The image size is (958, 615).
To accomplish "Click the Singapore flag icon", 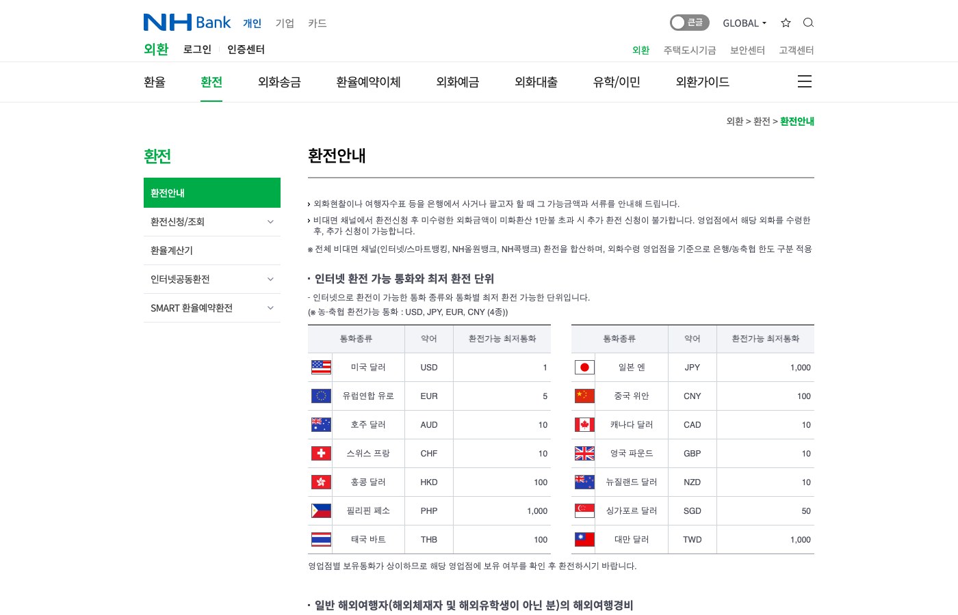I will (x=584, y=510).
